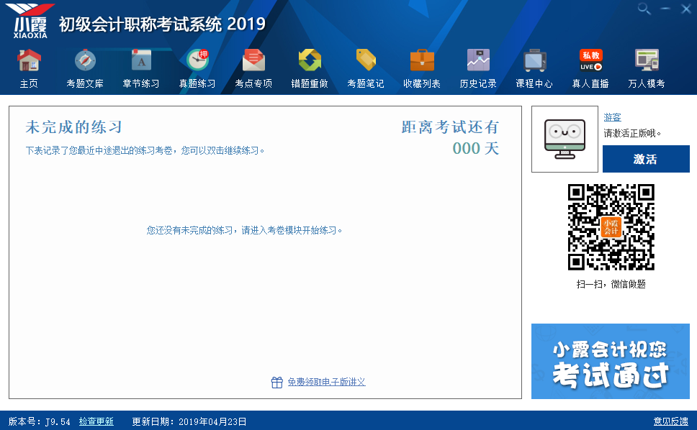Click the 检查更新 link
Image resolution: width=697 pixels, height=430 pixels.
[96, 421]
